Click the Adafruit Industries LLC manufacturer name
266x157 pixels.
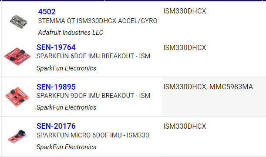click(71, 33)
